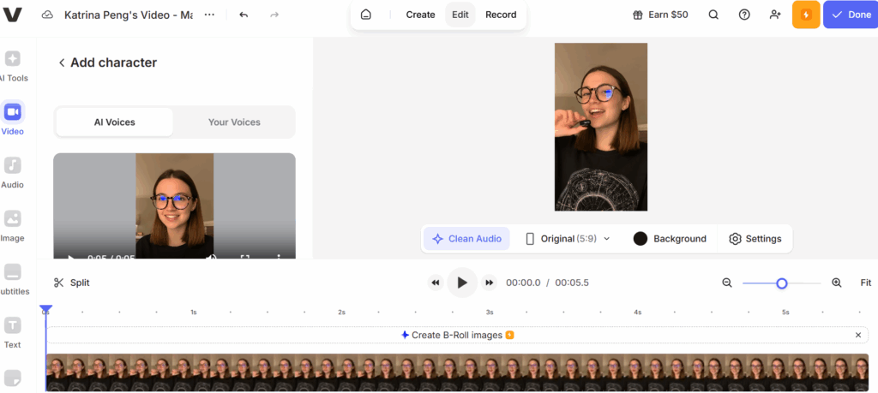Fit the timeline to view
The image size is (878, 393).
point(866,283)
